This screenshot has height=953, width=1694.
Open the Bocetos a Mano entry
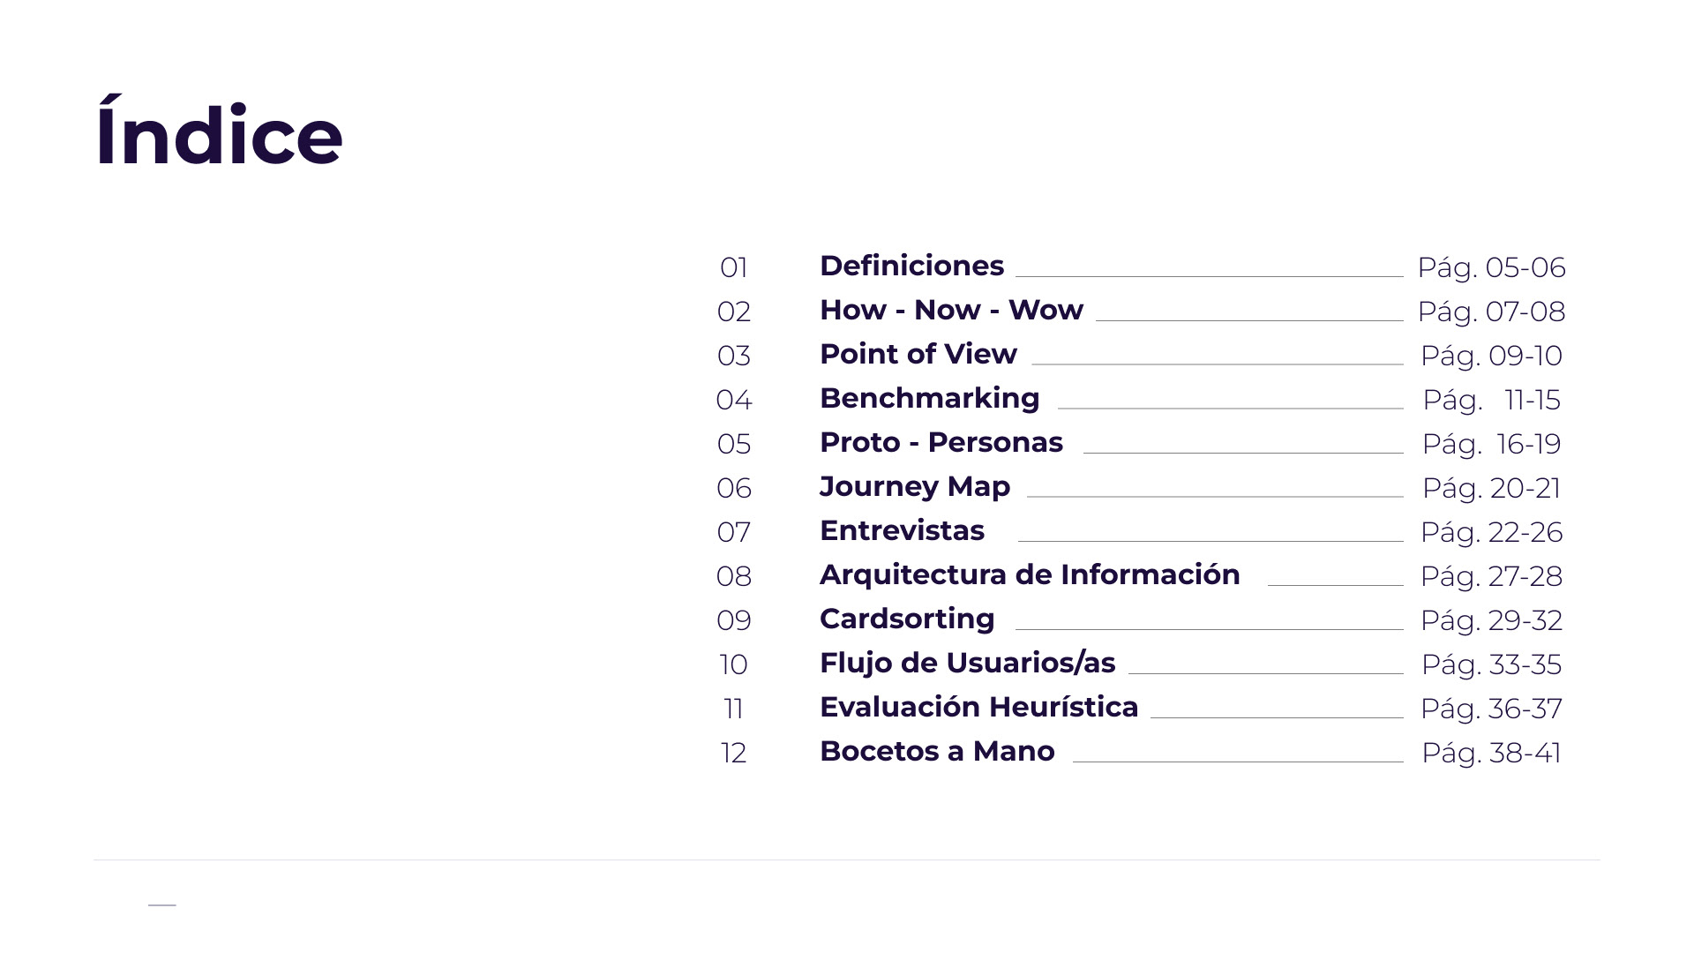click(x=937, y=751)
